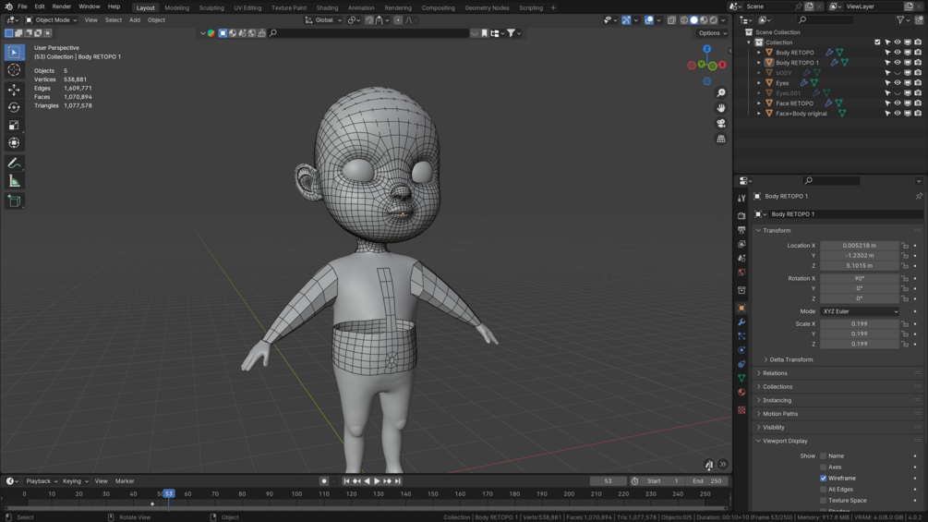Toggle camera view with camera icon
The width and height of the screenshot is (928, 522).
pyautogui.click(x=721, y=123)
